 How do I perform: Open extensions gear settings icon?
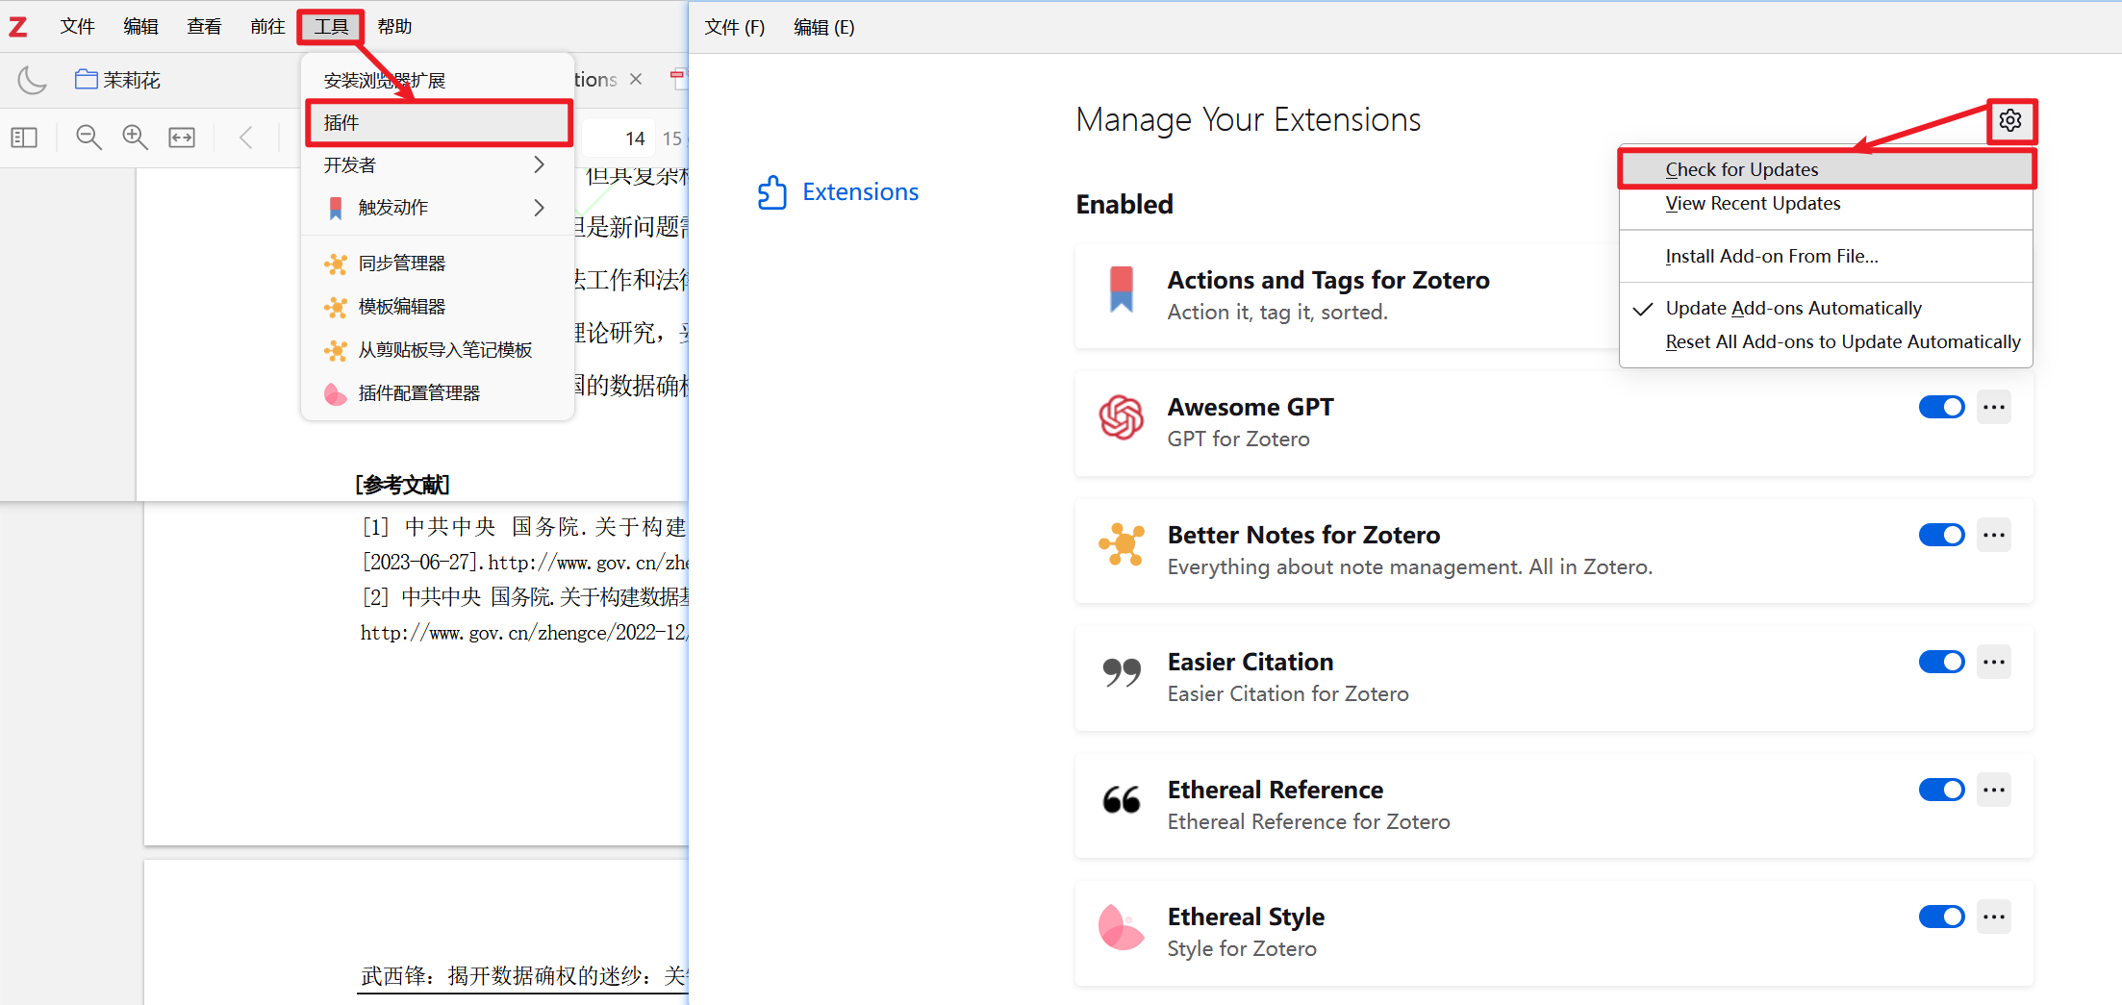coord(2010,120)
